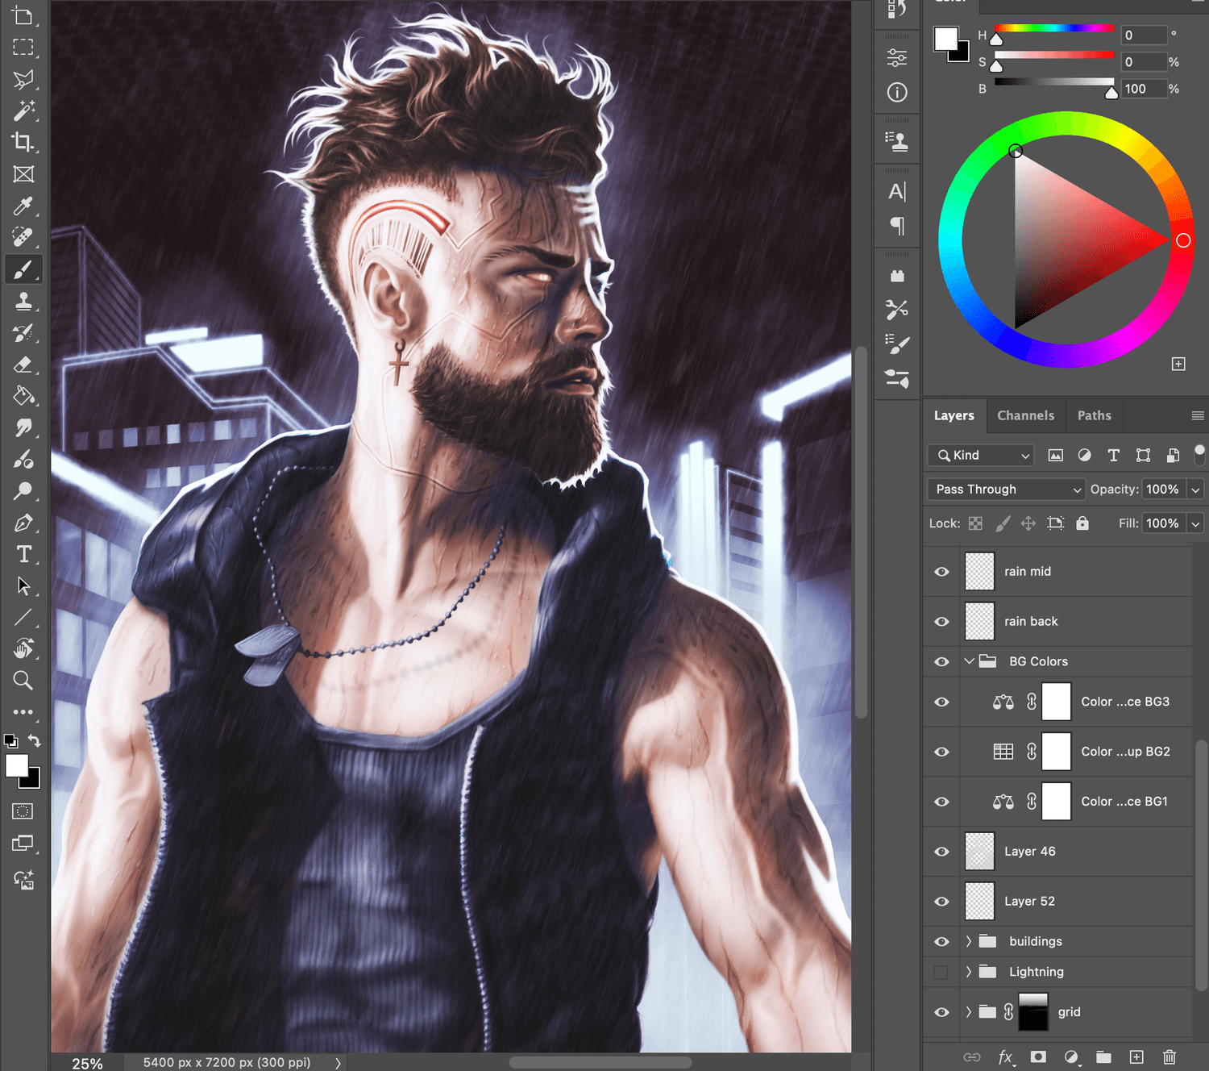
Task: Lock all on the selected layer
Action: coord(1082,523)
